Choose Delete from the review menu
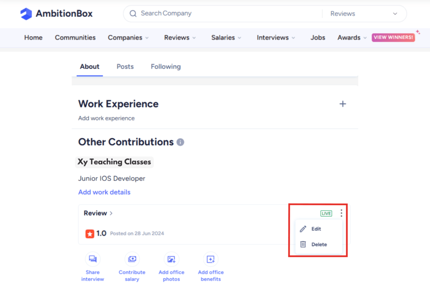The width and height of the screenshot is (430, 287). pos(319,245)
